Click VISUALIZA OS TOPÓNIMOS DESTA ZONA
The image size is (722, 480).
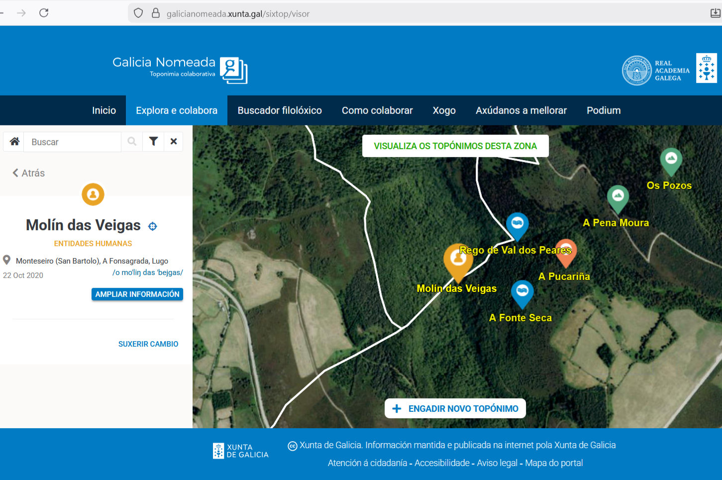pyautogui.click(x=455, y=146)
